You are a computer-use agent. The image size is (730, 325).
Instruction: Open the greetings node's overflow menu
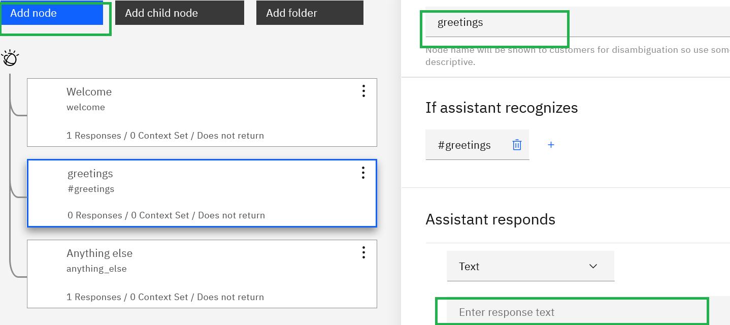pos(363,173)
